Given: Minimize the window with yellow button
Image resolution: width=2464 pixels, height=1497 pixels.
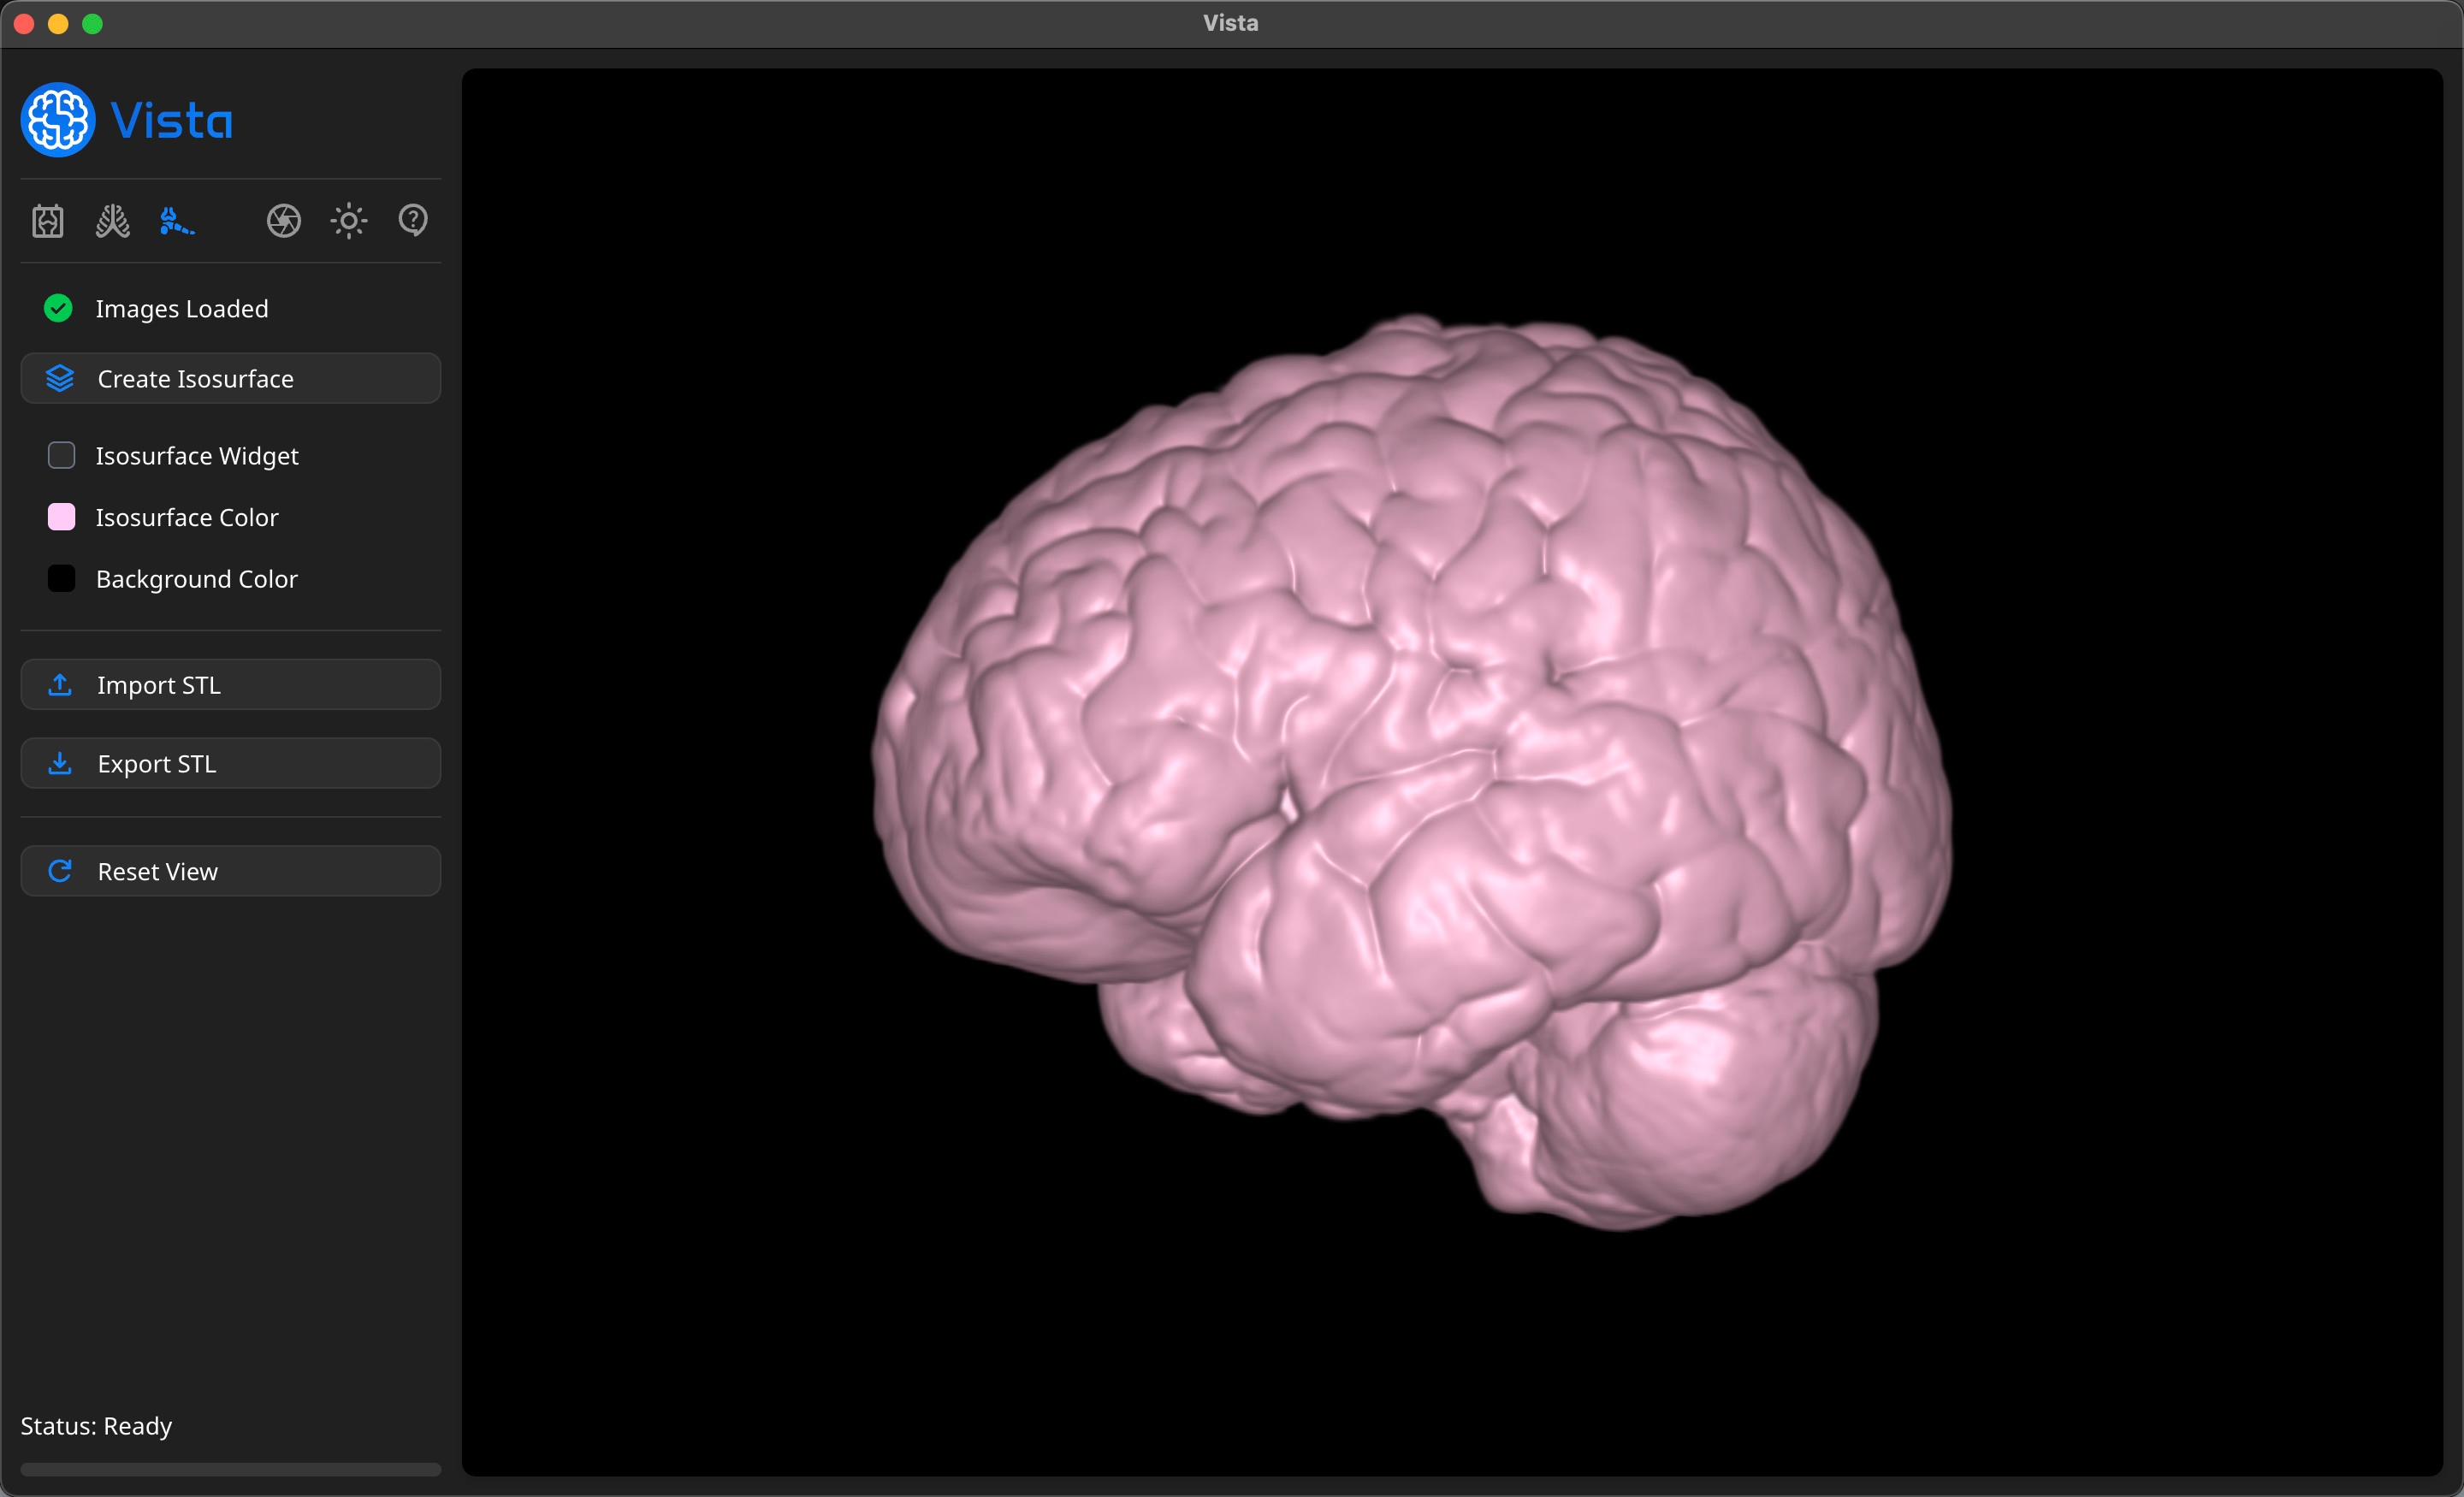Looking at the screenshot, I should (58, 24).
